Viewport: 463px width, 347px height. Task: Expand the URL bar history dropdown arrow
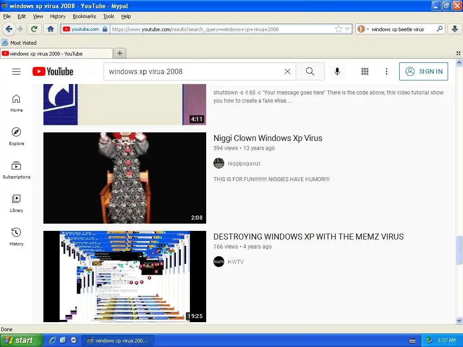point(348,29)
